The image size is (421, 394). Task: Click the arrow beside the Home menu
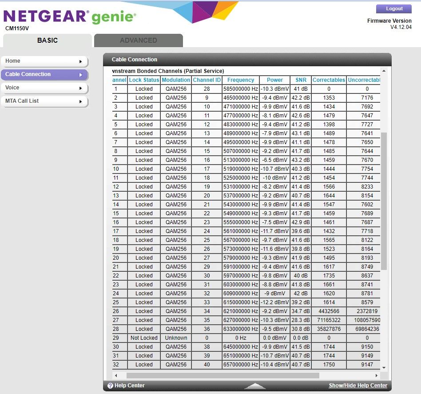81,61
